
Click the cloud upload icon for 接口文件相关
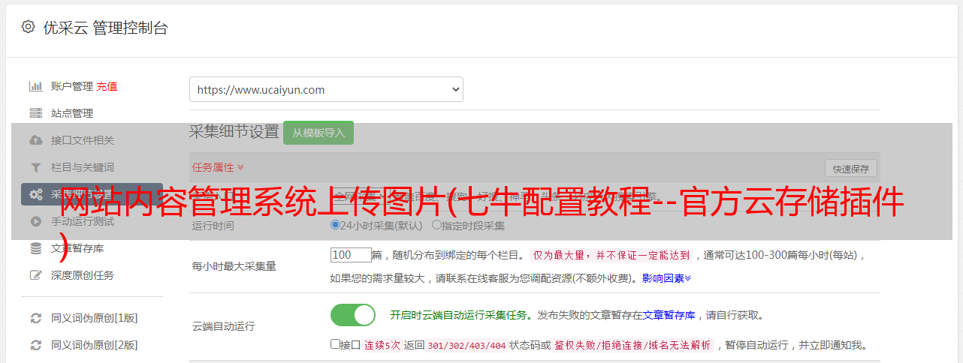[x=35, y=140]
